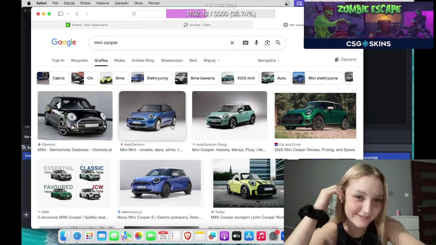Open AutoCentrum blue Mini image
Screen dimensions: 436x245
coord(152,116)
